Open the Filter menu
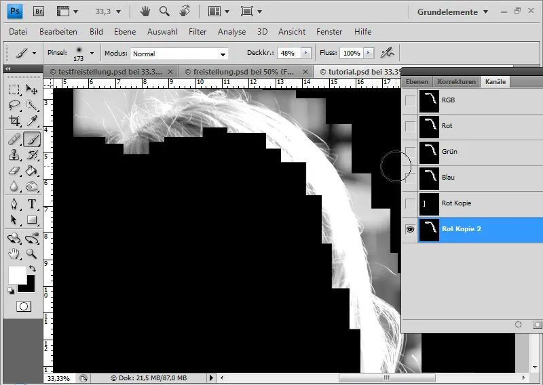The height and width of the screenshot is (385, 543). point(198,32)
